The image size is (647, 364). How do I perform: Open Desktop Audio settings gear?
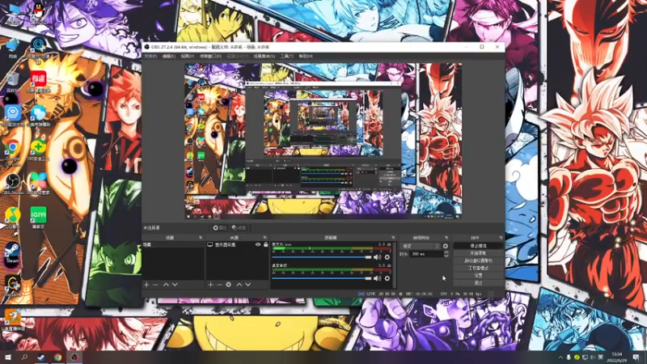tap(387, 278)
